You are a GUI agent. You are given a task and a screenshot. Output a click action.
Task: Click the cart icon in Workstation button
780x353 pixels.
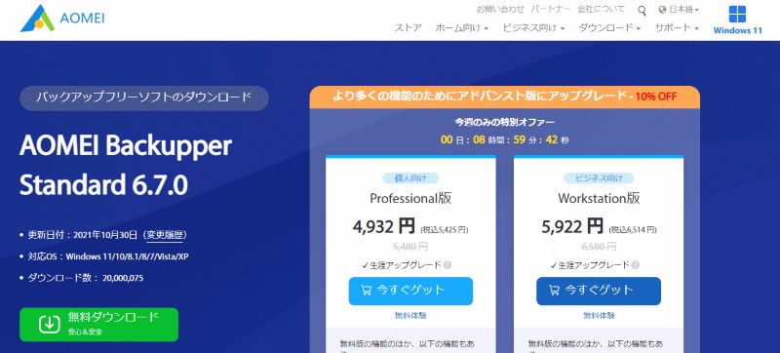554,291
